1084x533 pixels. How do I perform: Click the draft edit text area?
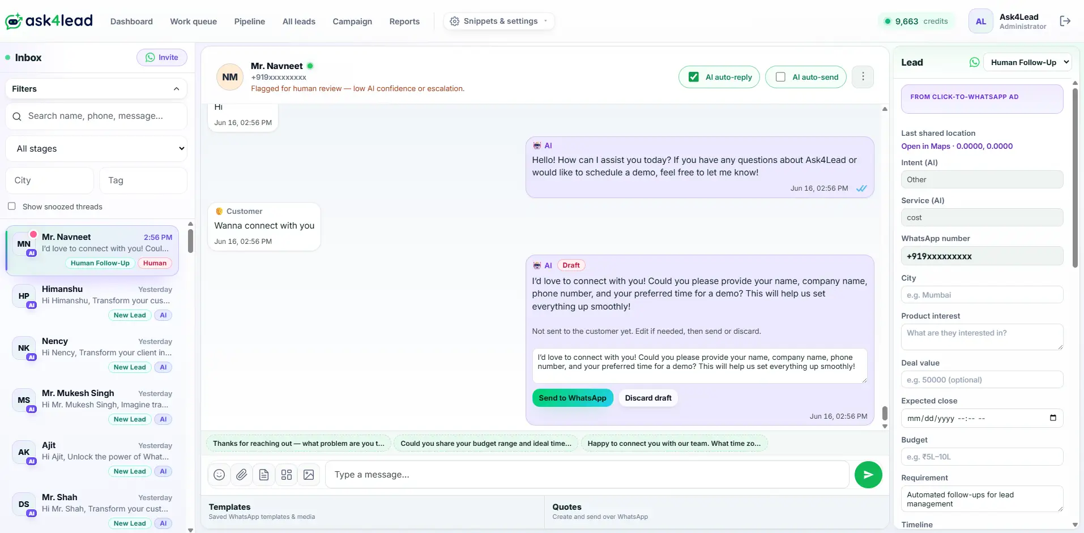pos(699,366)
